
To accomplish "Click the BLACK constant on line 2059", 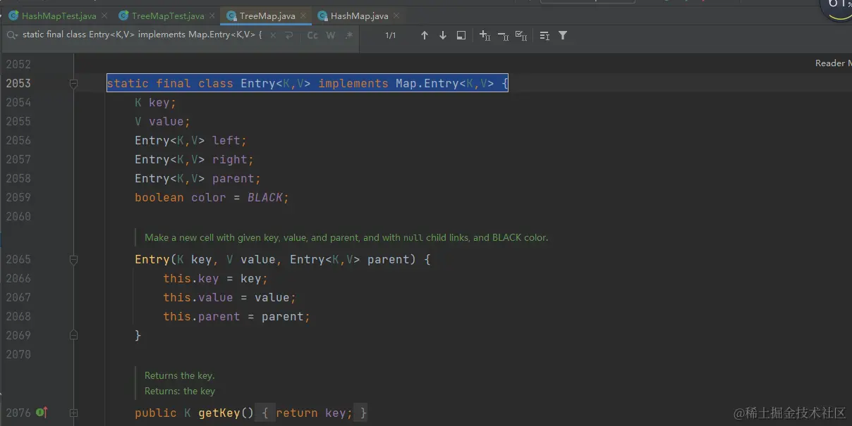I will [x=265, y=197].
